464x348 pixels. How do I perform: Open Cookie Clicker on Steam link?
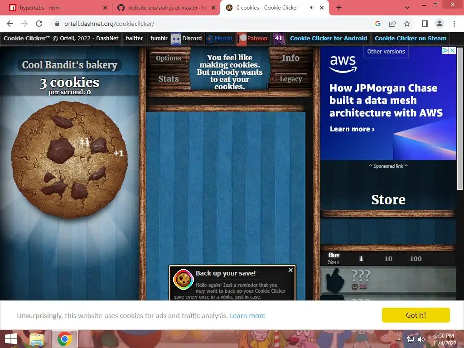[x=411, y=39]
